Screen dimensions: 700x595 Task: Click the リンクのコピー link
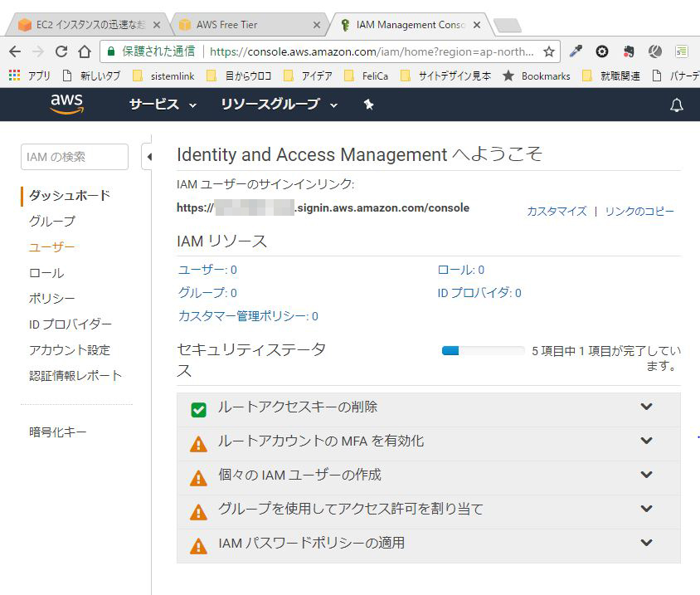(639, 211)
